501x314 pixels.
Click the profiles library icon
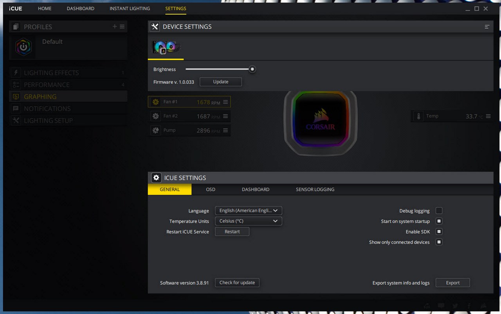(x=16, y=27)
